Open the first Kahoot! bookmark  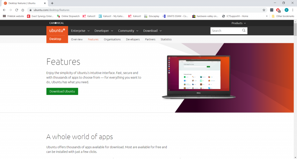point(89,16)
